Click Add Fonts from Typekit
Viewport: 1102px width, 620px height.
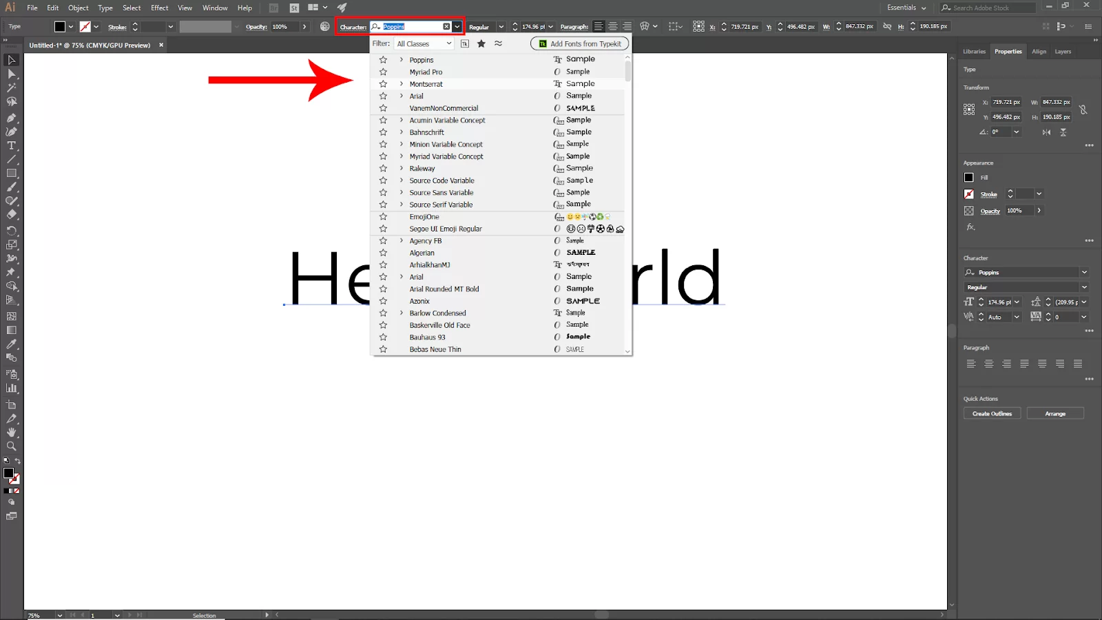coord(579,43)
